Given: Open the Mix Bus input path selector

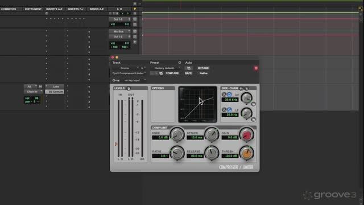Looking at the screenshot, I should 120,31.
